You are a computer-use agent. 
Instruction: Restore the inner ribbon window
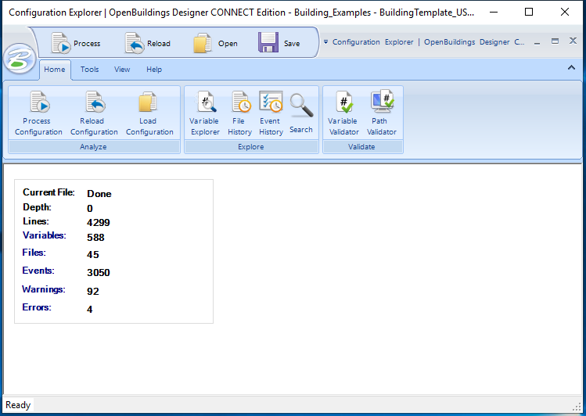555,41
